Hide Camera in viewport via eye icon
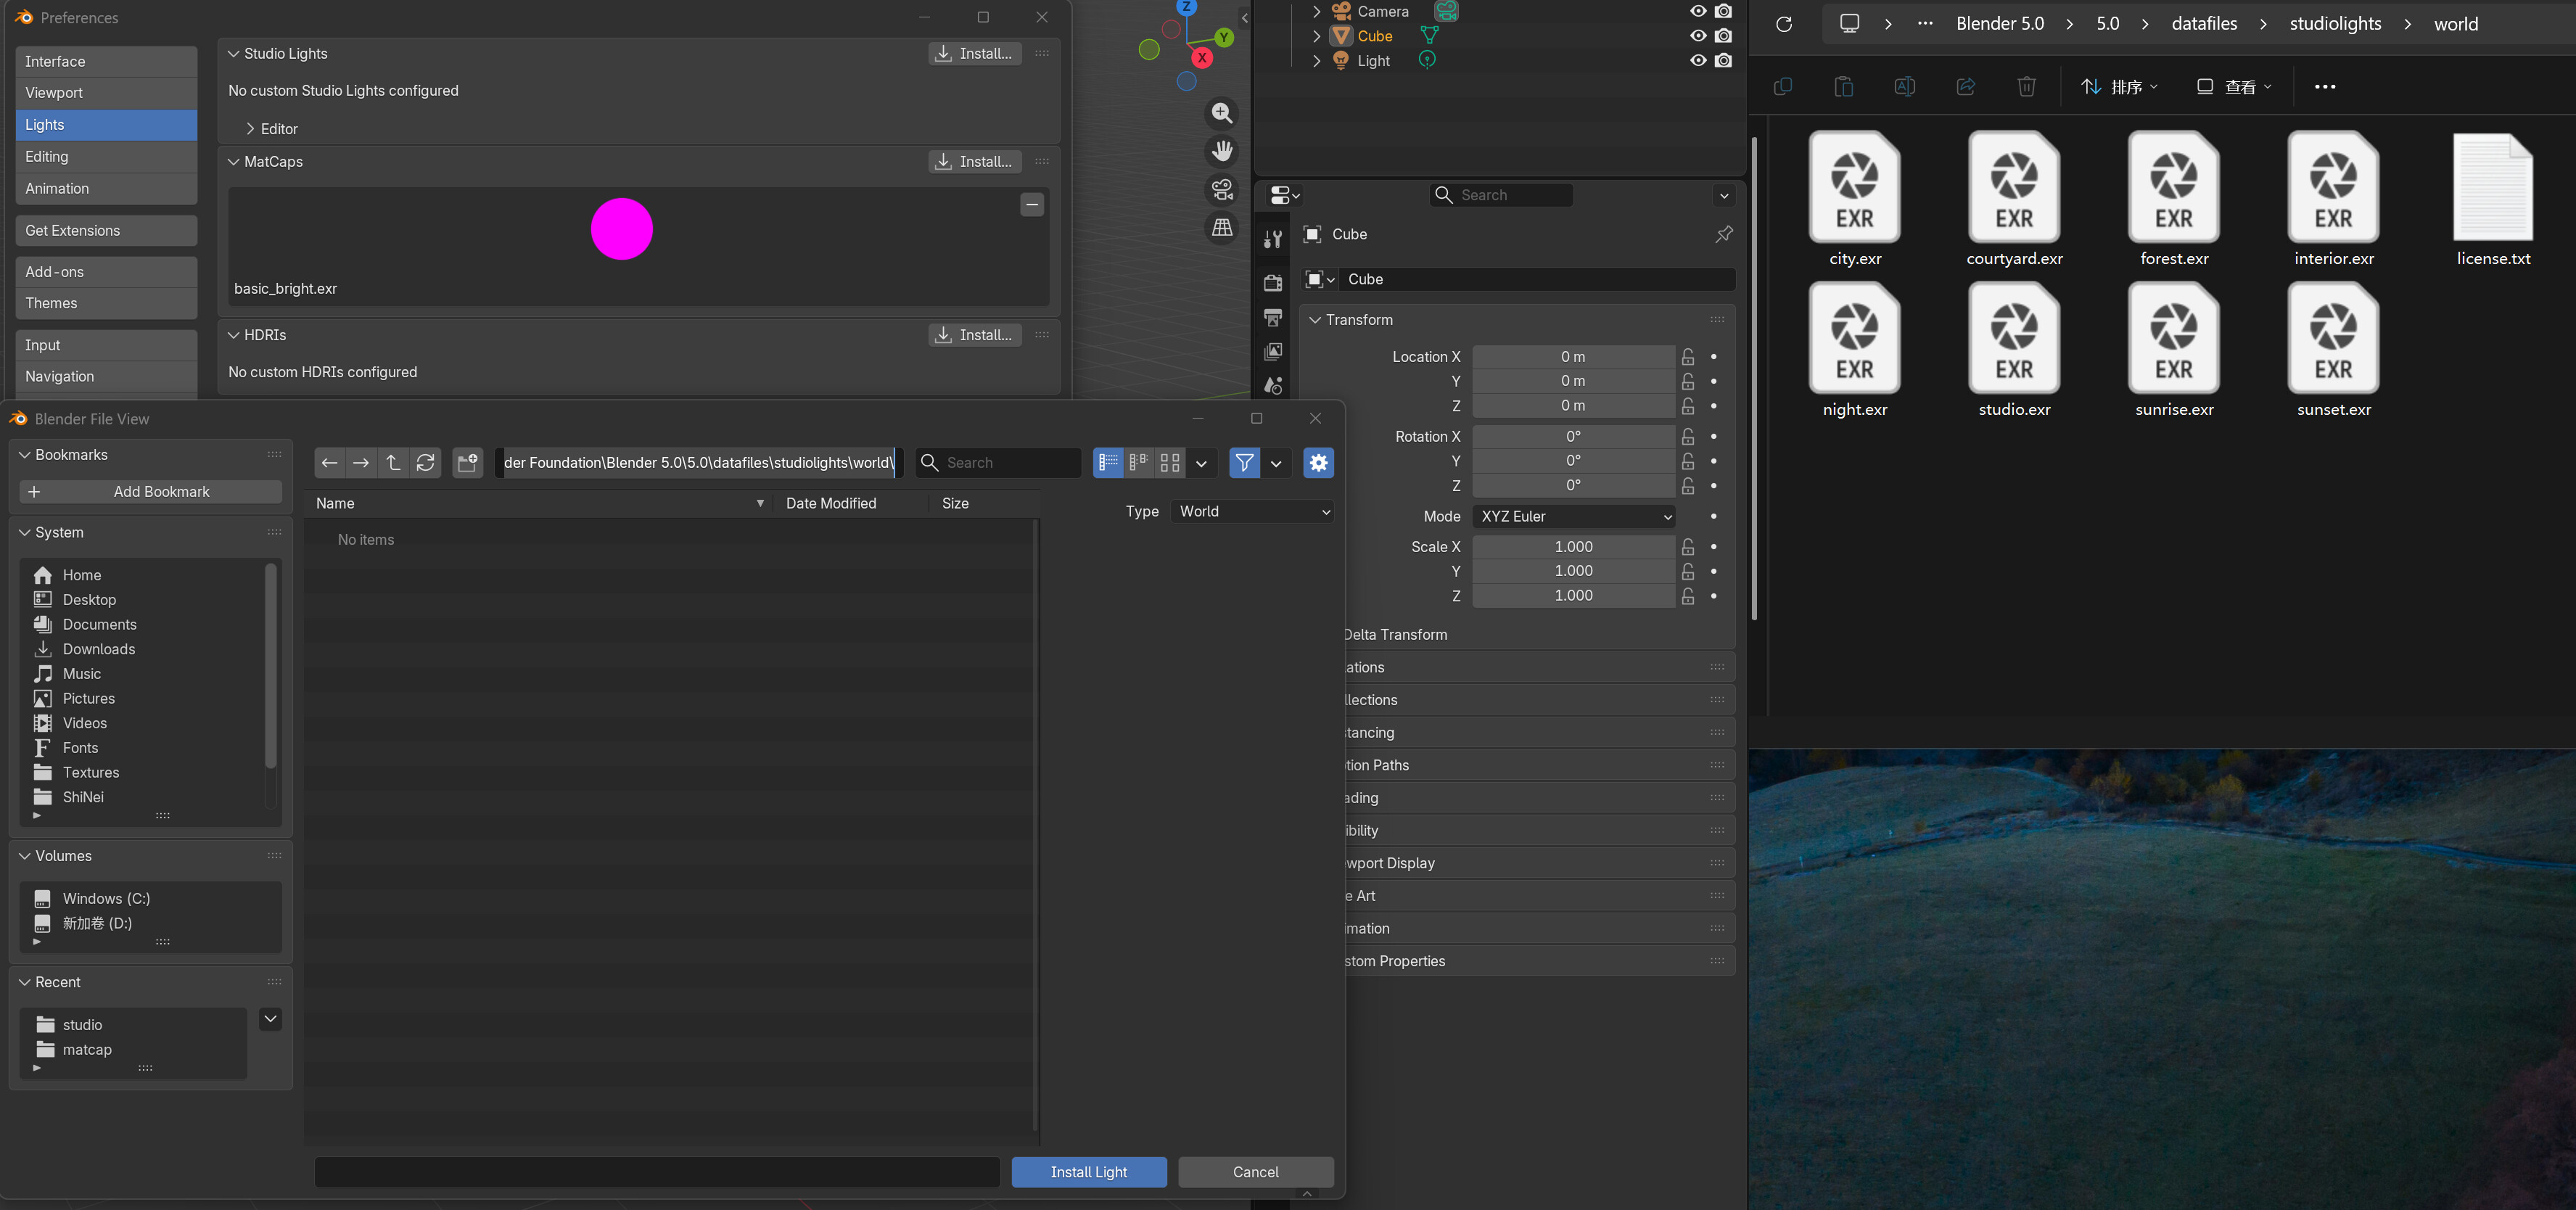Viewport: 2576px width, 1210px height. click(x=1698, y=11)
